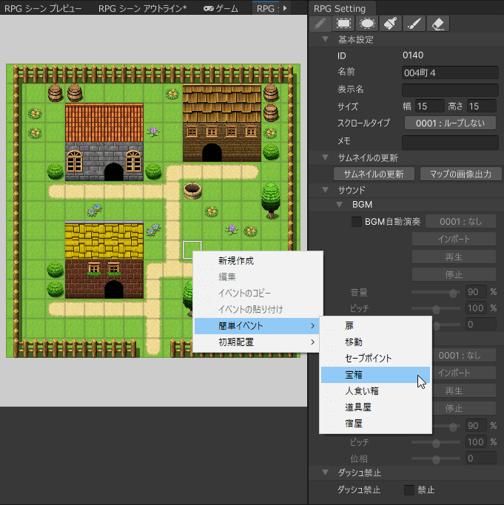Select the flat paint brush fill tool
Image resolution: width=504 pixels, height=505 pixels.
pos(391,24)
